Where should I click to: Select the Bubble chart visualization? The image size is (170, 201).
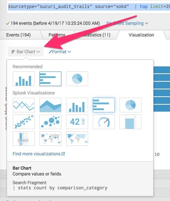[50, 122]
